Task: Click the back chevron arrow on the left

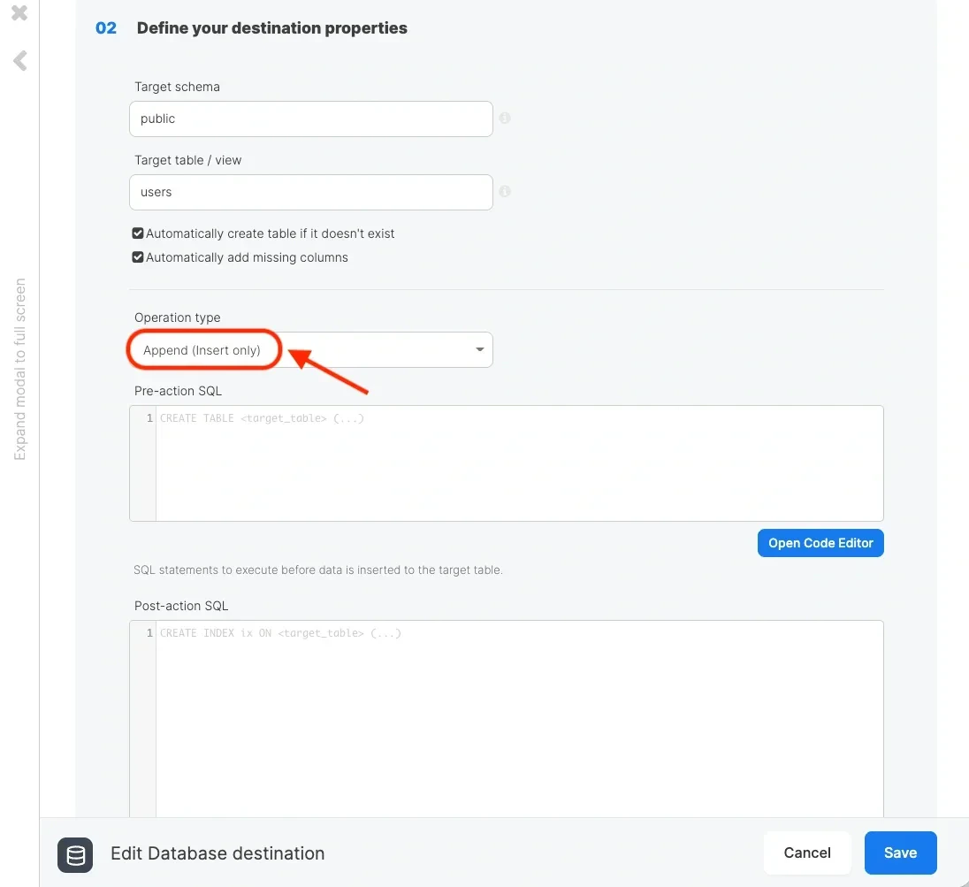Action: [x=19, y=60]
